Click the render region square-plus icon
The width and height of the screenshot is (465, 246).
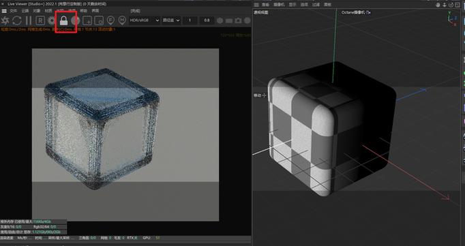87,20
